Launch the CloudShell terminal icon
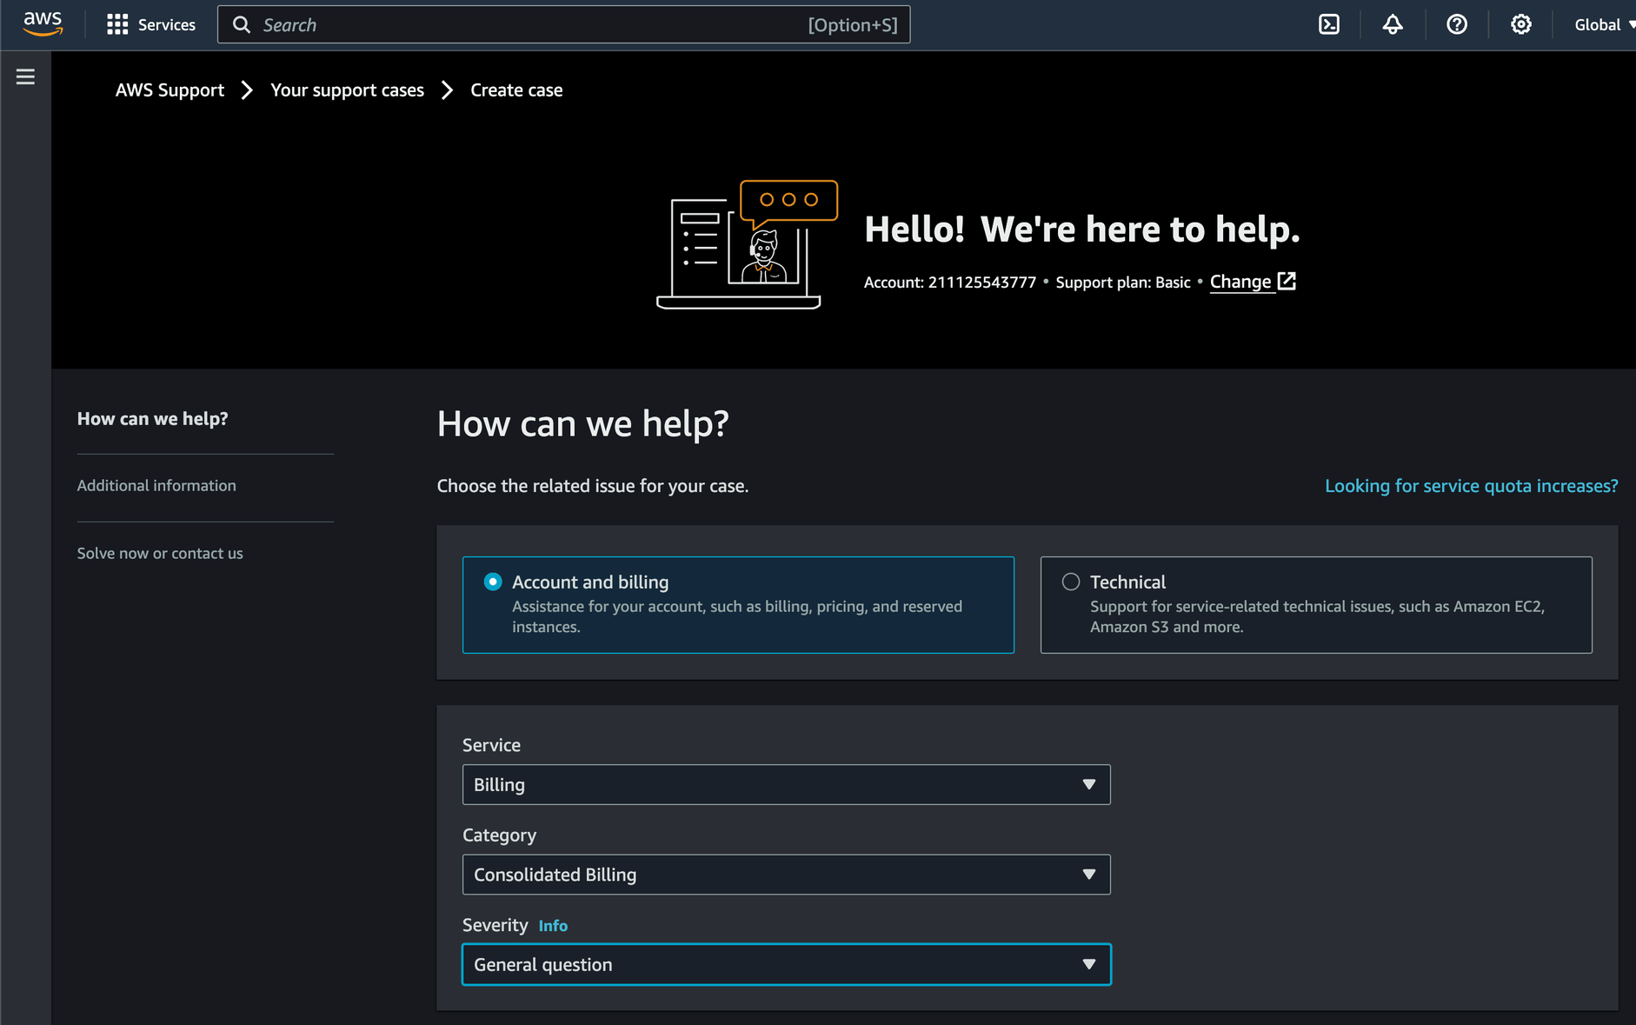Image resolution: width=1636 pixels, height=1025 pixels. pyautogui.click(x=1329, y=24)
